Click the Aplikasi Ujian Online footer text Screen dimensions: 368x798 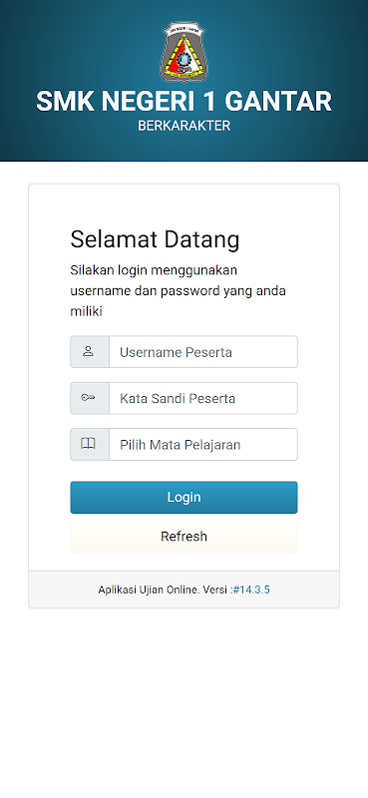(x=149, y=590)
